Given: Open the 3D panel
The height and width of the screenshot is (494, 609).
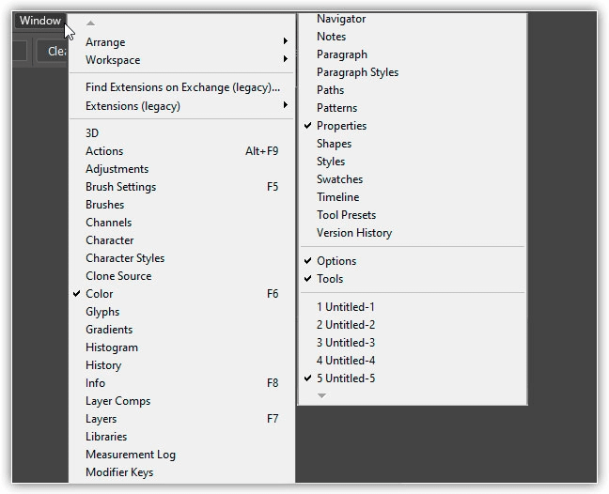Looking at the screenshot, I should (x=181, y=133).
